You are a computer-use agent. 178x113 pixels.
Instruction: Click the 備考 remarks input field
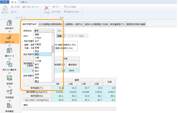click(x=69, y=109)
